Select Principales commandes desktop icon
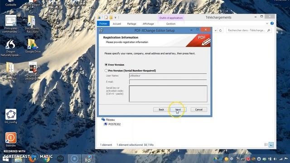290x163 pixels. pyautogui.click(x=11, y=24)
